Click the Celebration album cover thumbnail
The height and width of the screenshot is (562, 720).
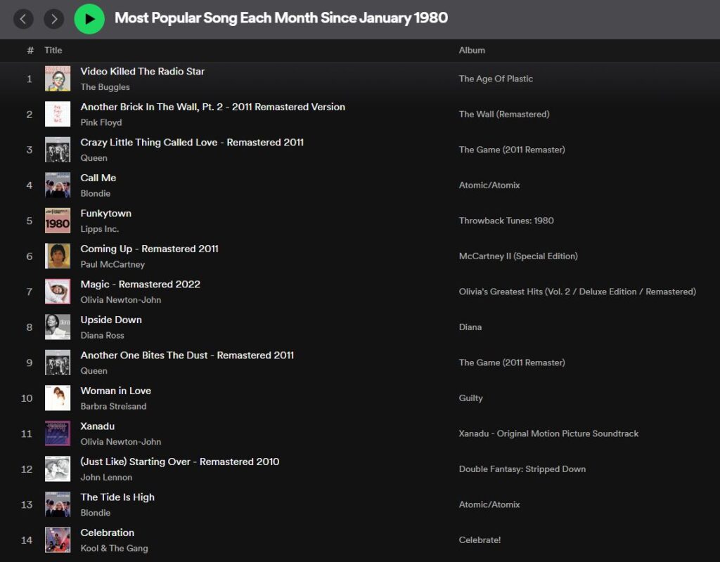(x=58, y=540)
